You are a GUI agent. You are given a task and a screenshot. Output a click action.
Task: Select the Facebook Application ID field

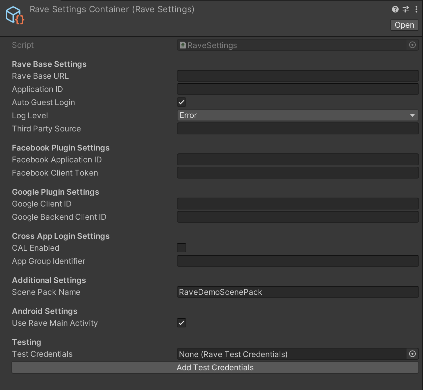point(297,159)
